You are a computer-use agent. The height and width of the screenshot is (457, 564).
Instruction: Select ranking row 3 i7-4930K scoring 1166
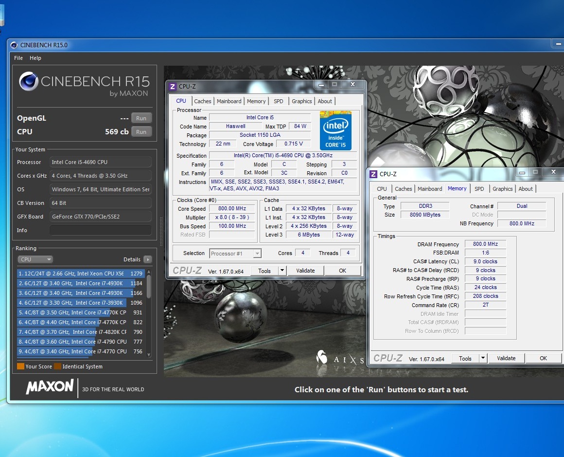point(81,293)
